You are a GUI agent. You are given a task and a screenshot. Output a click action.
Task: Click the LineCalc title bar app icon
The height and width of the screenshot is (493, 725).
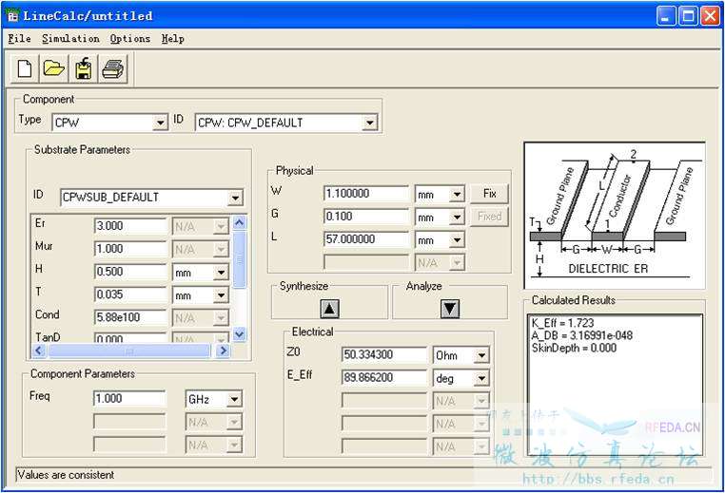13,16
